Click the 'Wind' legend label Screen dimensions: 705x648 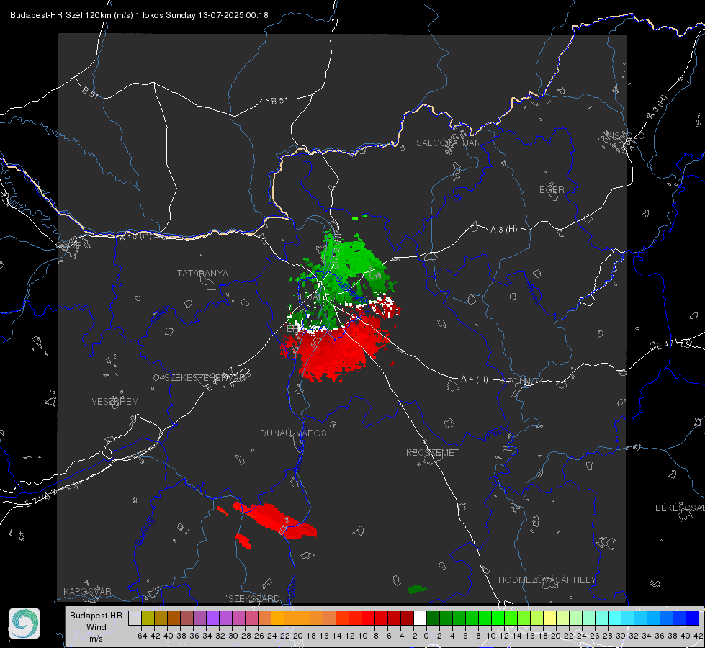96,627
